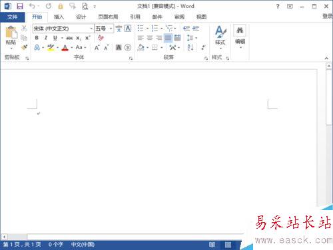Show or hide paragraph marks

coord(203,47)
